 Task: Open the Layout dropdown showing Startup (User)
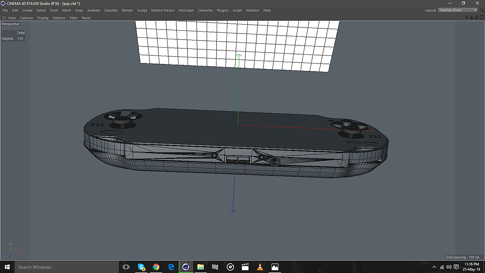[x=458, y=10]
